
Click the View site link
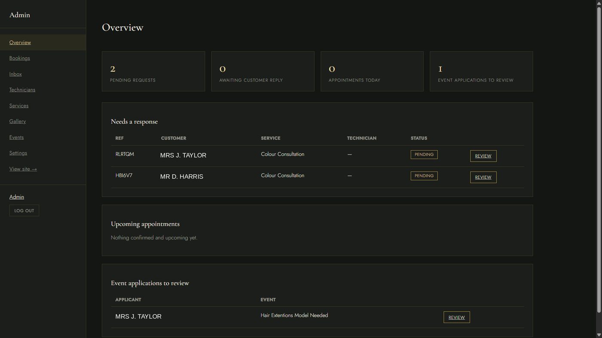point(23,169)
